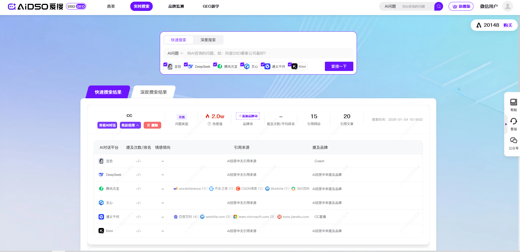Click the 添加品牌词 add brand button
The image size is (520, 252).
(x=248, y=116)
